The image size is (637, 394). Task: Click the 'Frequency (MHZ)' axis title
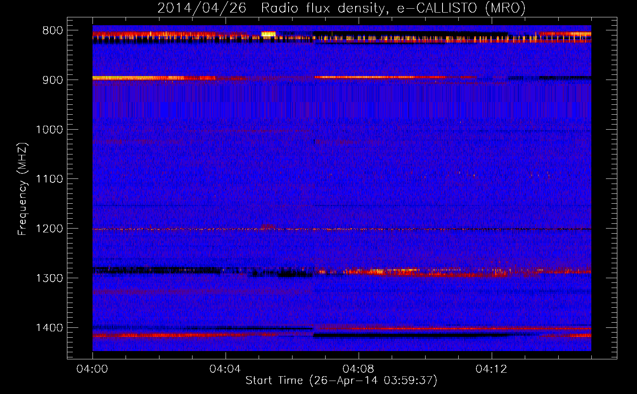point(23,189)
